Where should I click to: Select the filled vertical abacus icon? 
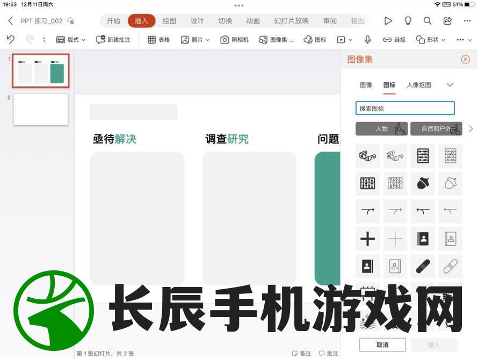(423, 156)
